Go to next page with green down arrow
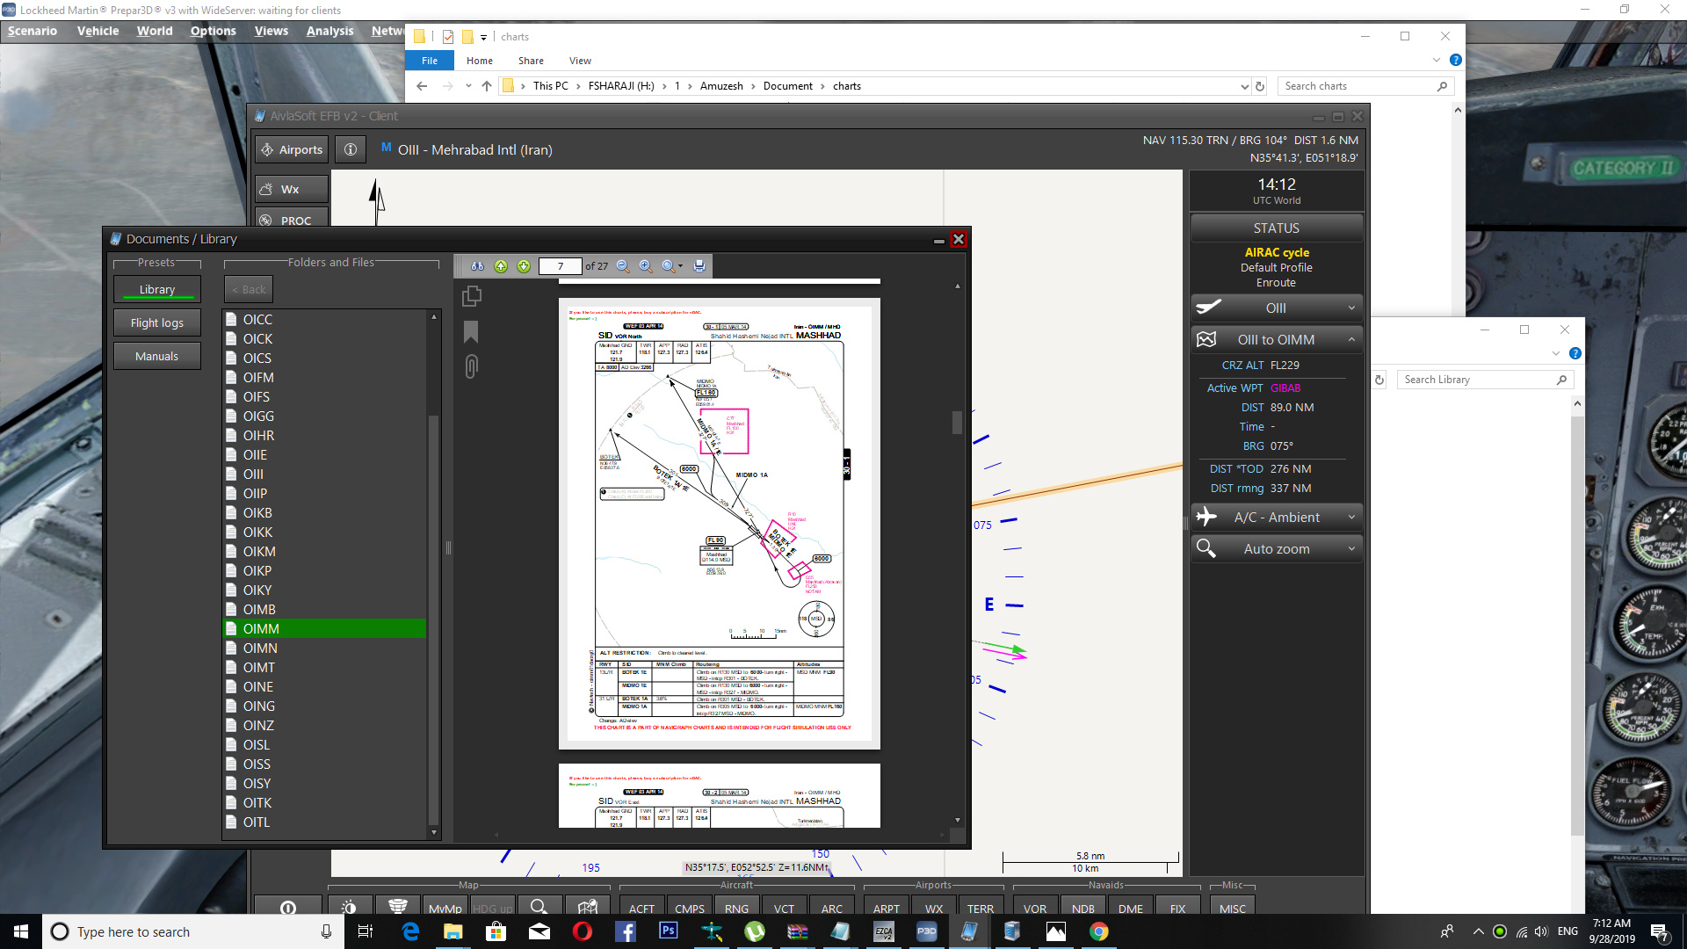Image resolution: width=1687 pixels, height=949 pixels. tap(524, 266)
